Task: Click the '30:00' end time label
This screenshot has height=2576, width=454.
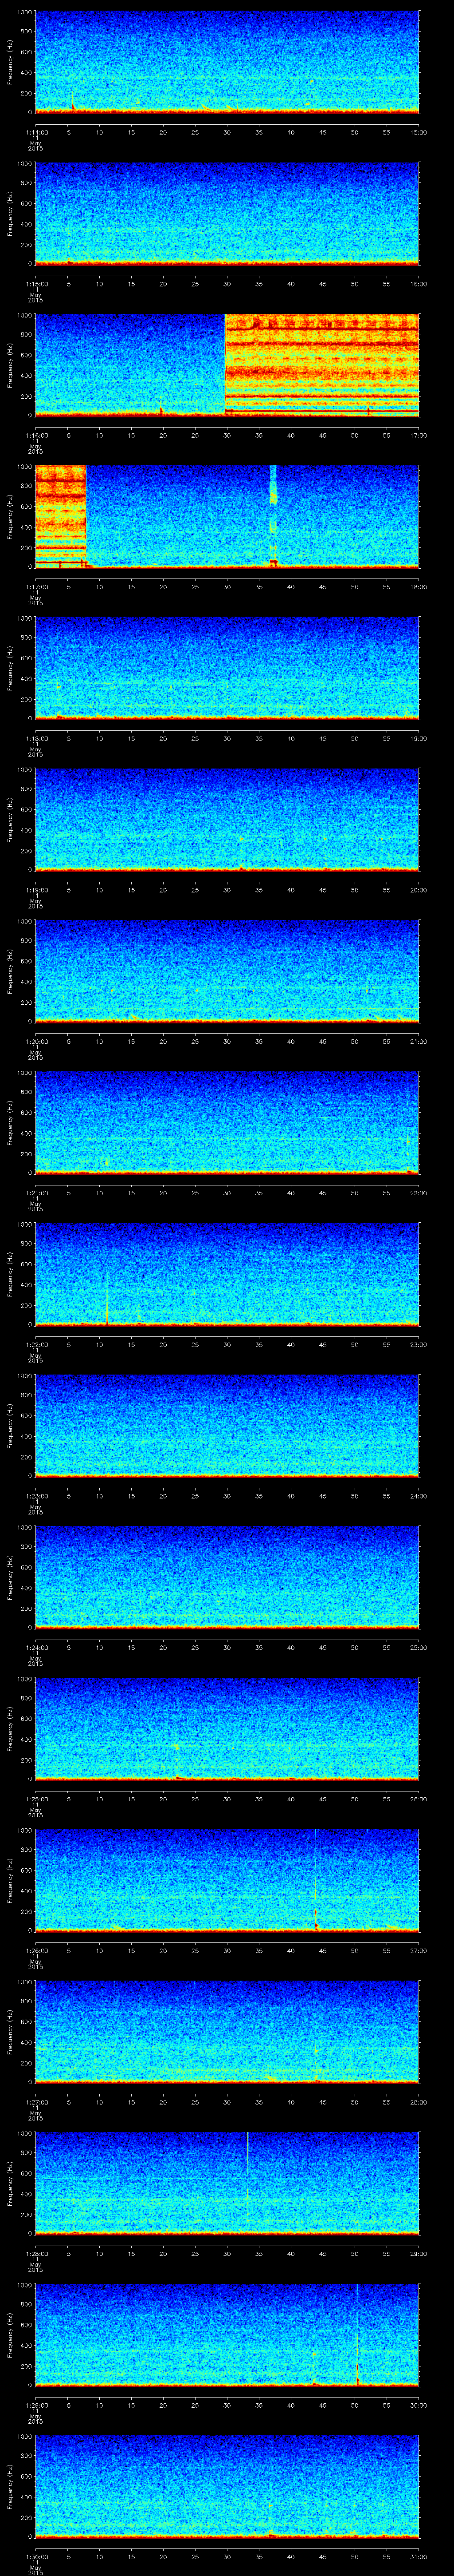Action: click(418, 2405)
